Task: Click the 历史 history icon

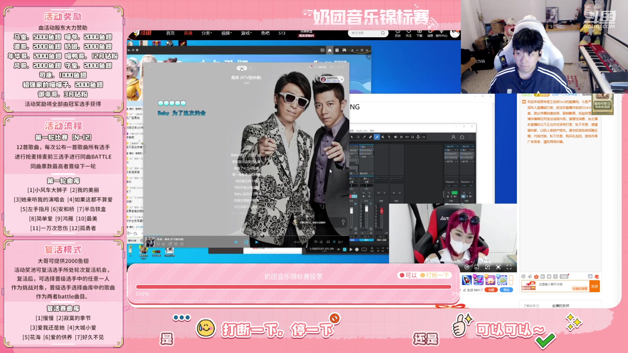Action: (x=398, y=33)
